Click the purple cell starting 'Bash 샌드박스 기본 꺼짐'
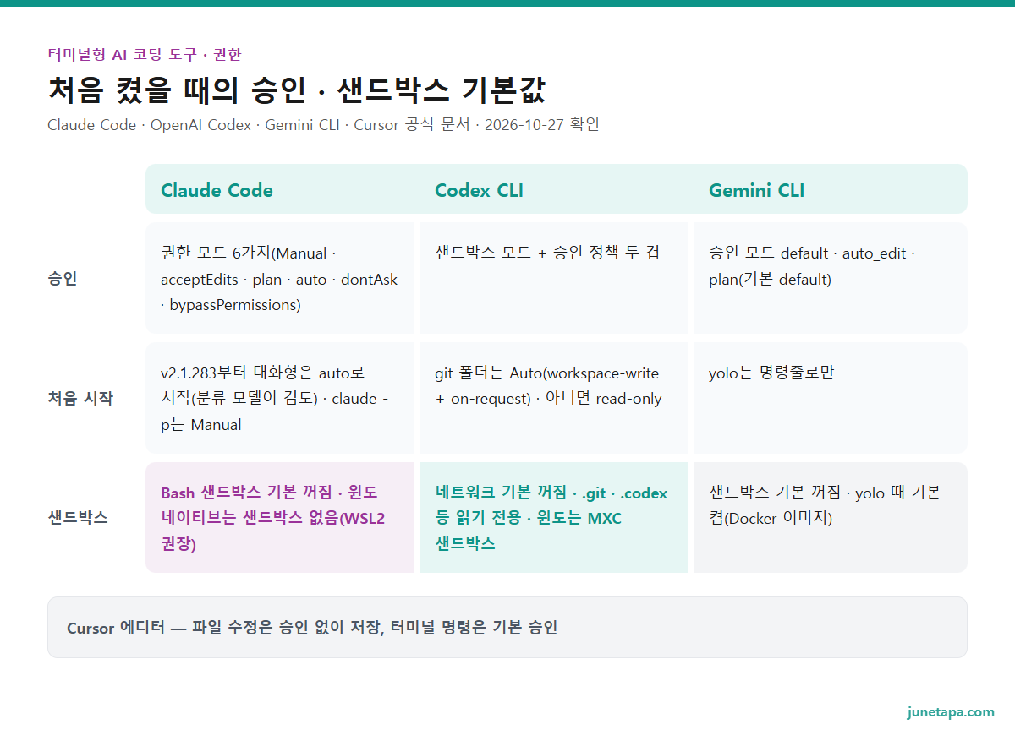This screenshot has width=1015, height=735. coord(280,517)
